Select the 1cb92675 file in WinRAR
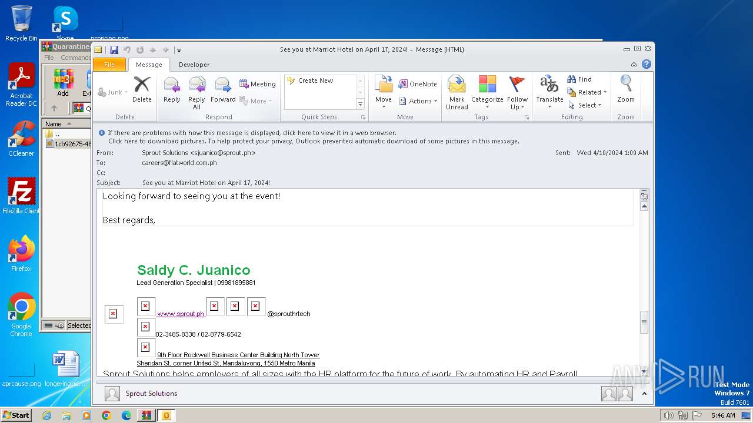Screen dimensions: 753x423 coord(68,143)
